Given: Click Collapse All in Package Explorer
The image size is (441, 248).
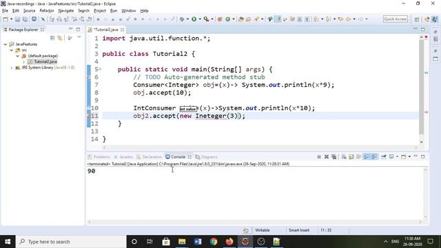Looking at the screenshot, I should coord(52,38).
